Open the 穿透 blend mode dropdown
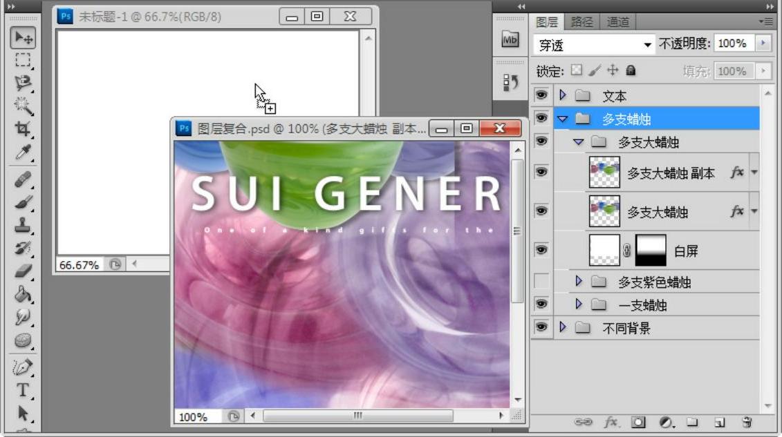This screenshot has width=782, height=437. click(x=595, y=44)
